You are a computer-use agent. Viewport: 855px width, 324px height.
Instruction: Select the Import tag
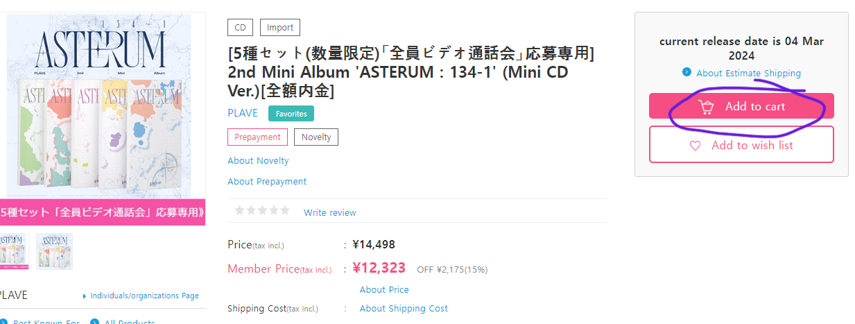click(280, 28)
